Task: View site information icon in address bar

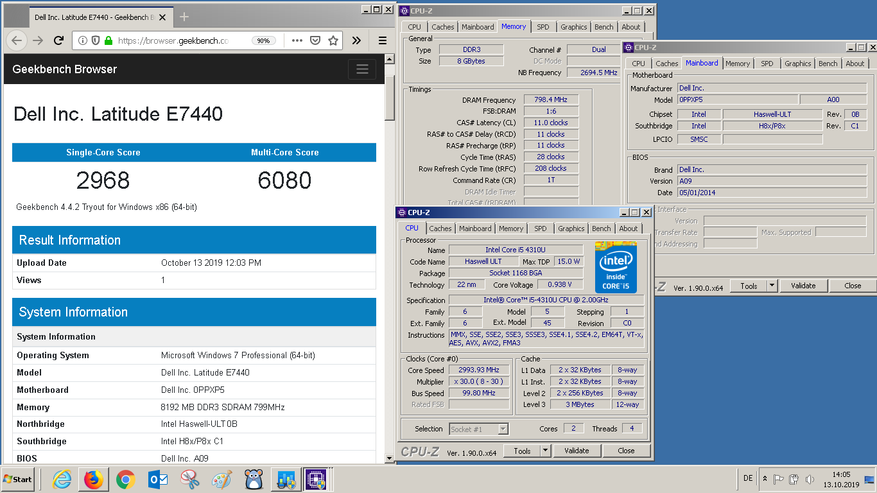Action: (83, 40)
